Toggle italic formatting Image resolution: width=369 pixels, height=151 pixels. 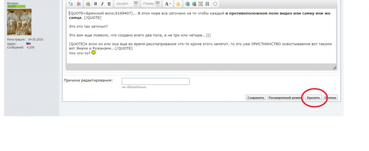coord(102,4)
